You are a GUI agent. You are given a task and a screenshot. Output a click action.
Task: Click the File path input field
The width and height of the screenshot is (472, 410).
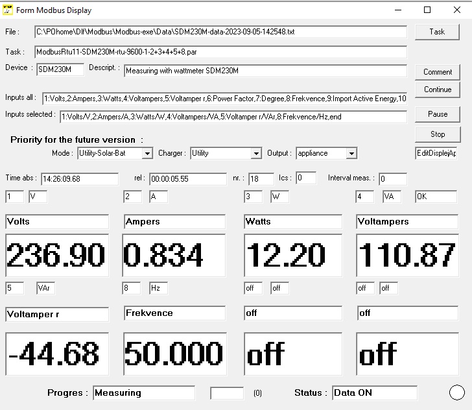tap(220, 32)
